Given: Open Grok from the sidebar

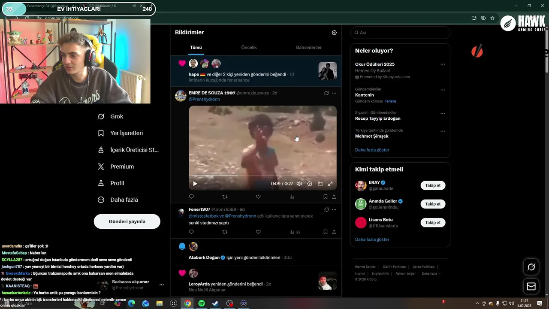Looking at the screenshot, I should coord(111,116).
